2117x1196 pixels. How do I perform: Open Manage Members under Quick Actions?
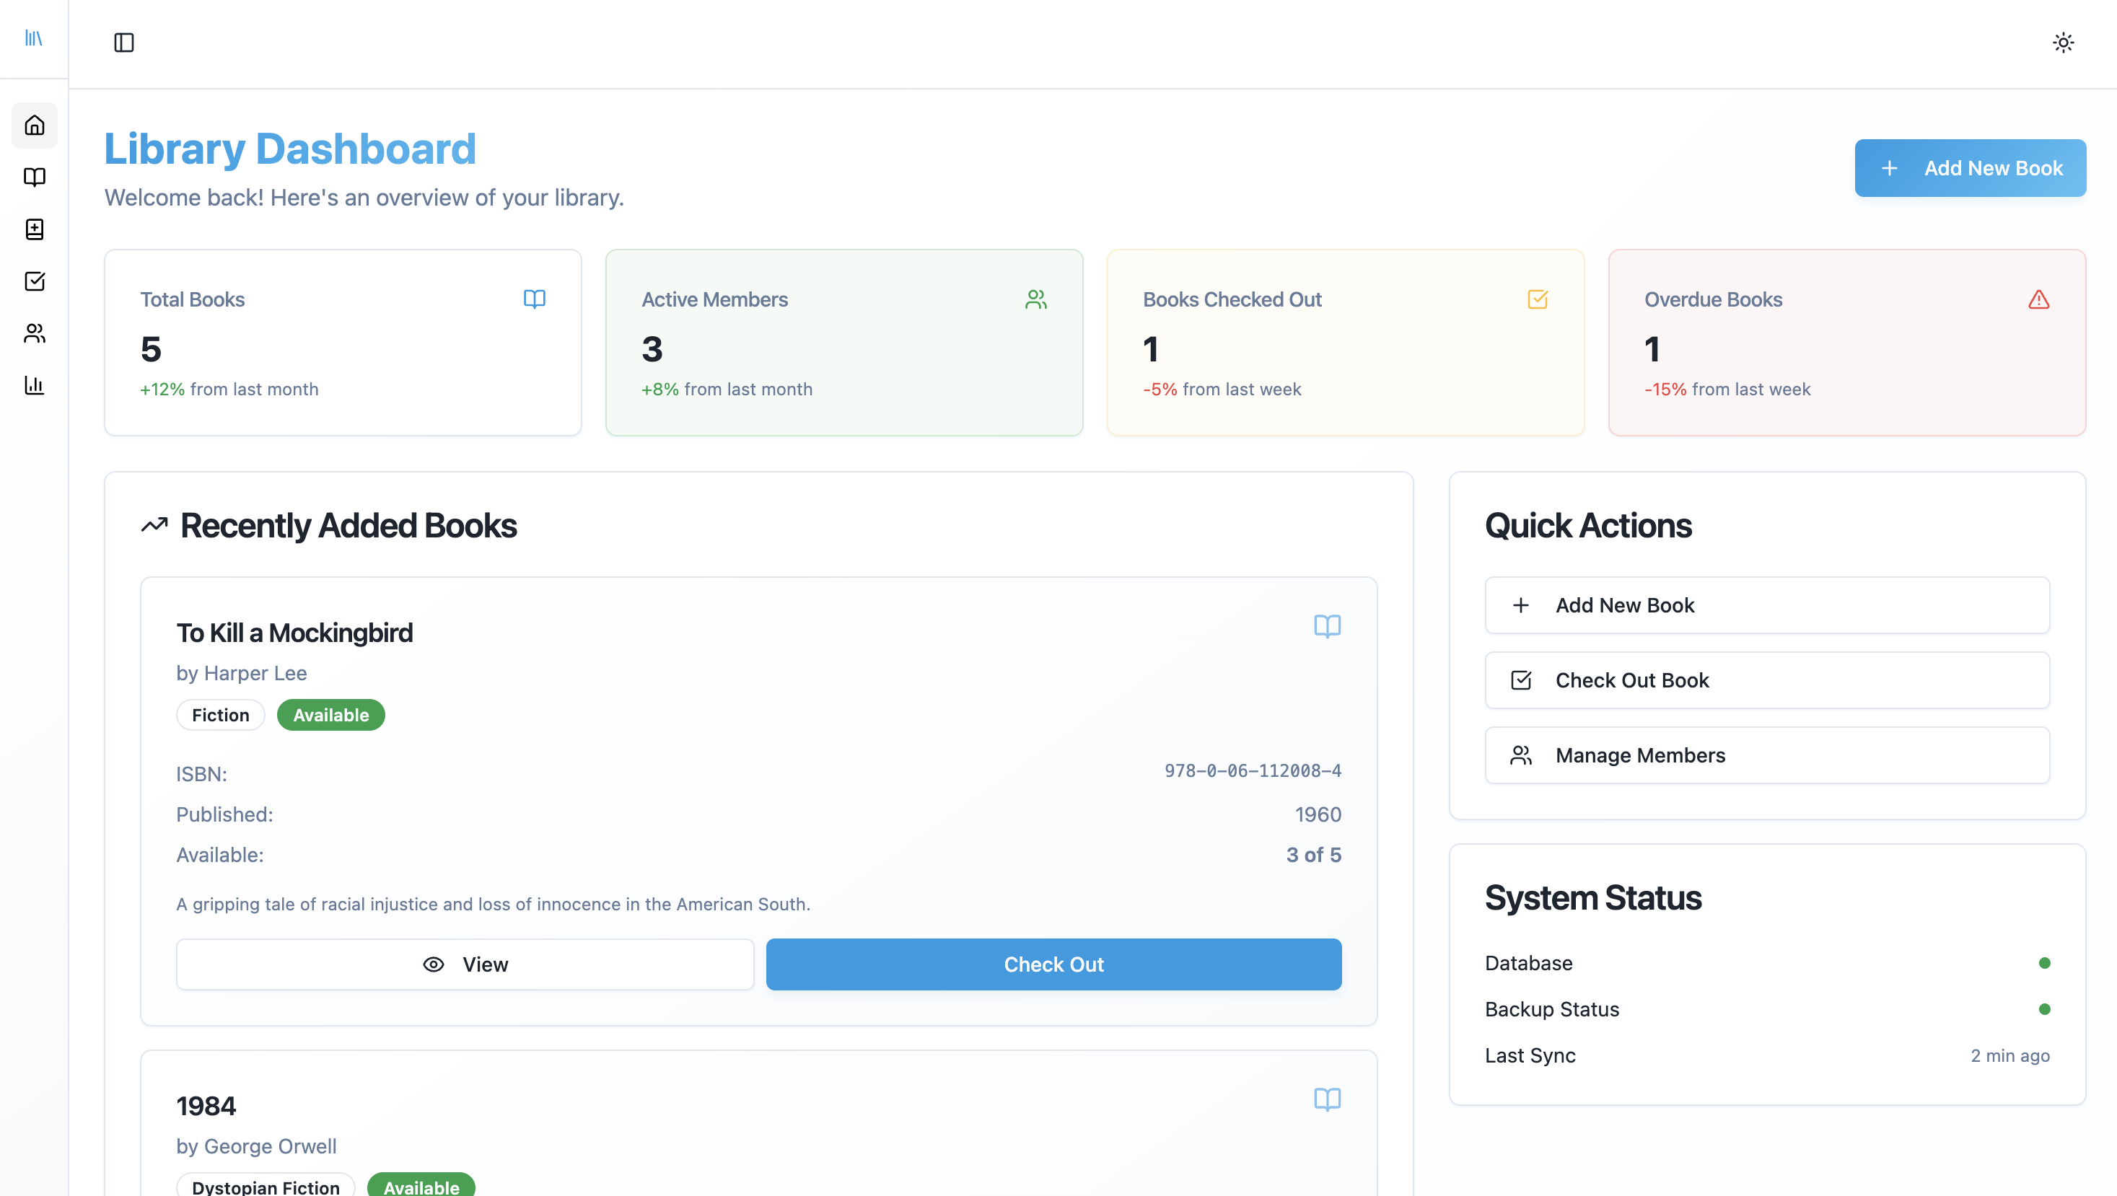1767,755
